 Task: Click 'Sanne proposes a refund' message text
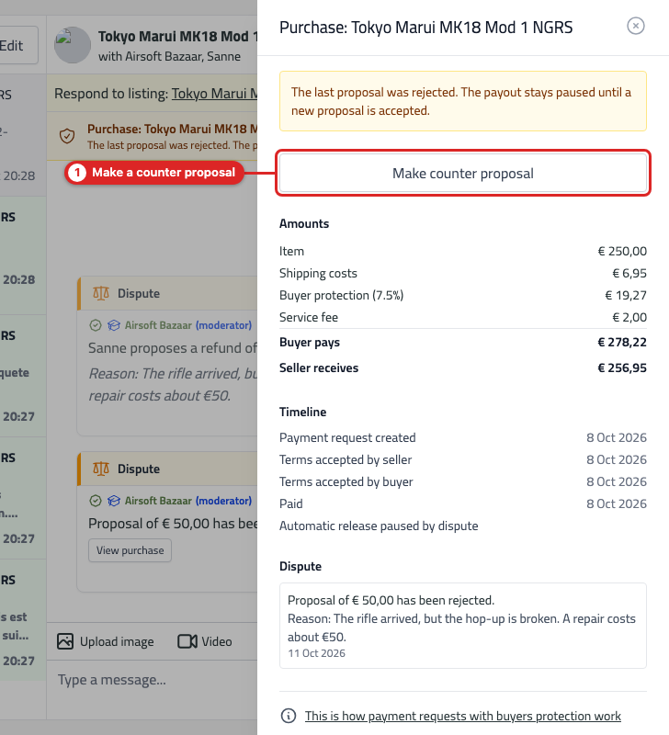pyautogui.click(x=173, y=348)
